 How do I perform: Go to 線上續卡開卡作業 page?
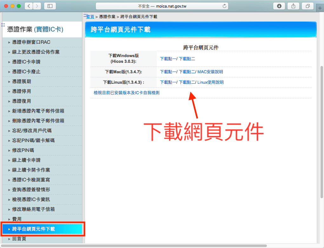(x=31, y=170)
